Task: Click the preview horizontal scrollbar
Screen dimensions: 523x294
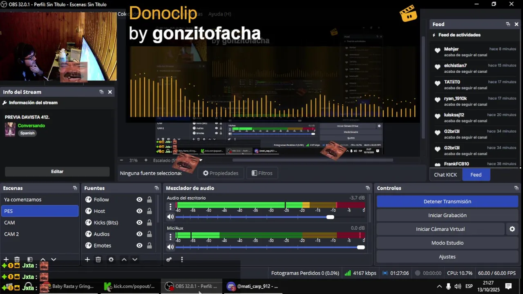Action: [x=313, y=160]
